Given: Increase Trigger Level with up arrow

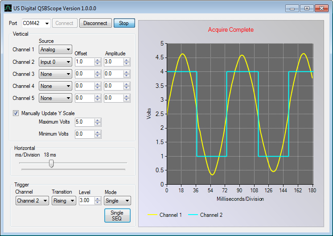Looking at the screenshot, I should coord(98,199).
